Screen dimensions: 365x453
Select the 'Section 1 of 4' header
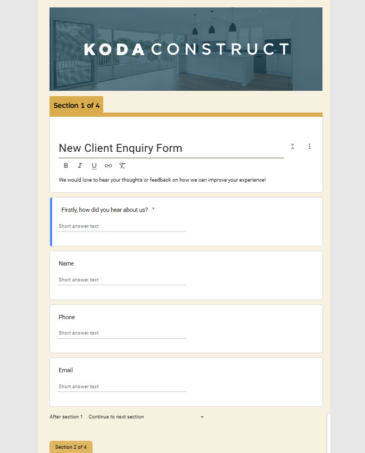pyautogui.click(x=76, y=105)
